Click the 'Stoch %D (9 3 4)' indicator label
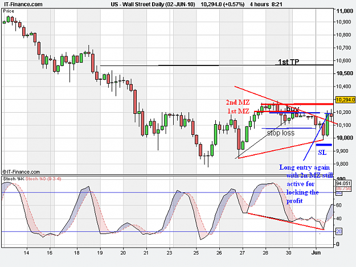356x267 pixels. tap(43, 179)
